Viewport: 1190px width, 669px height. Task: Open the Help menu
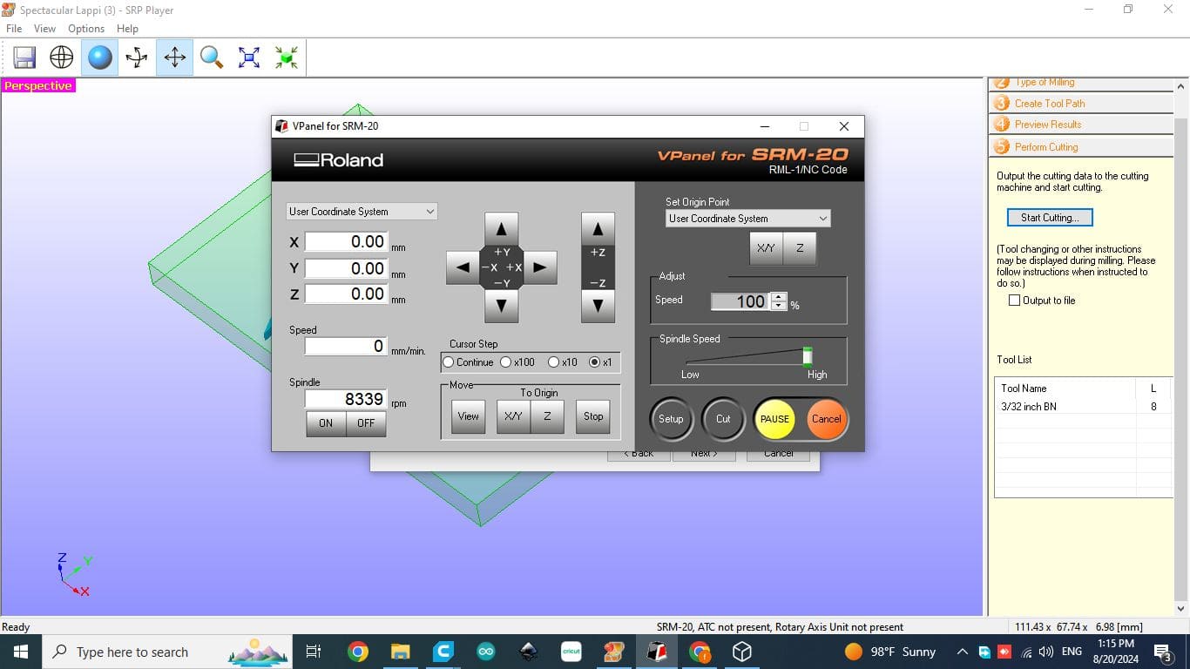[127, 29]
